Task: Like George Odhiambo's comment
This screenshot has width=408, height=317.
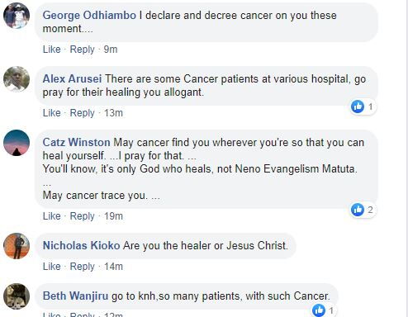Action: (x=51, y=50)
